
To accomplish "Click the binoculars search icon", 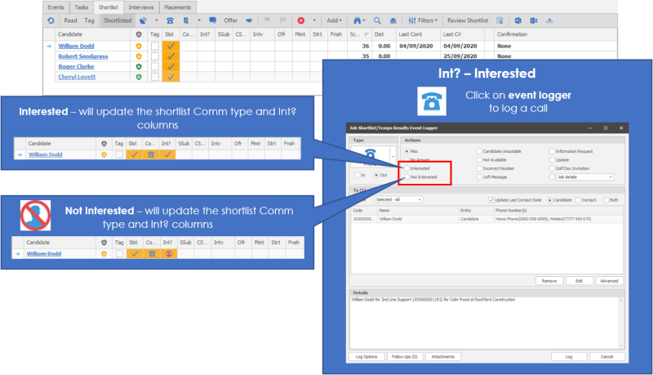I will pyautogui.click(x=357, y=20).
